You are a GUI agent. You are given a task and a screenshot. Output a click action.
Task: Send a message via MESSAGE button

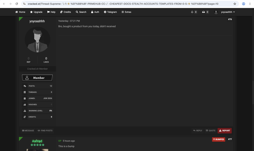pyautogui.click(x=28, y=131)
